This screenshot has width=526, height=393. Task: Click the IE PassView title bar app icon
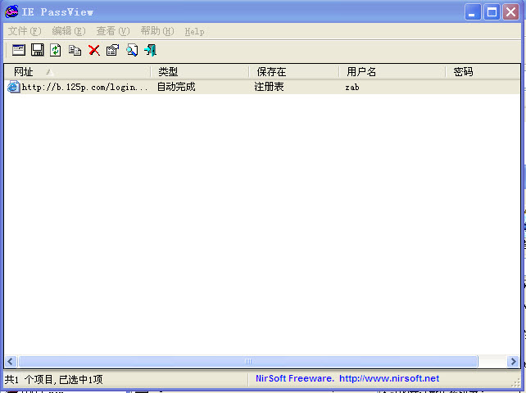coord(11,11)
